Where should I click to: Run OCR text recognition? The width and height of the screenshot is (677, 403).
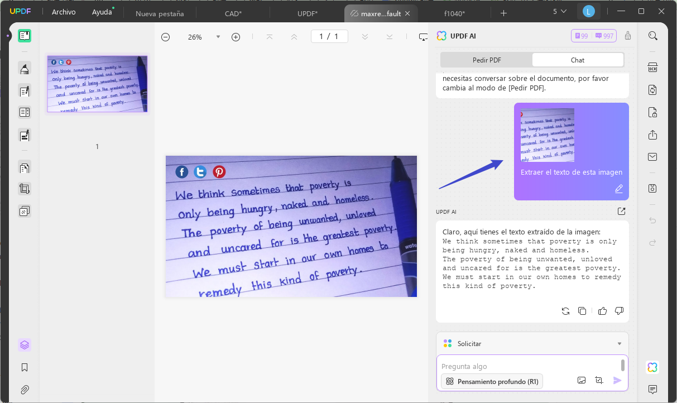point(652,68)
